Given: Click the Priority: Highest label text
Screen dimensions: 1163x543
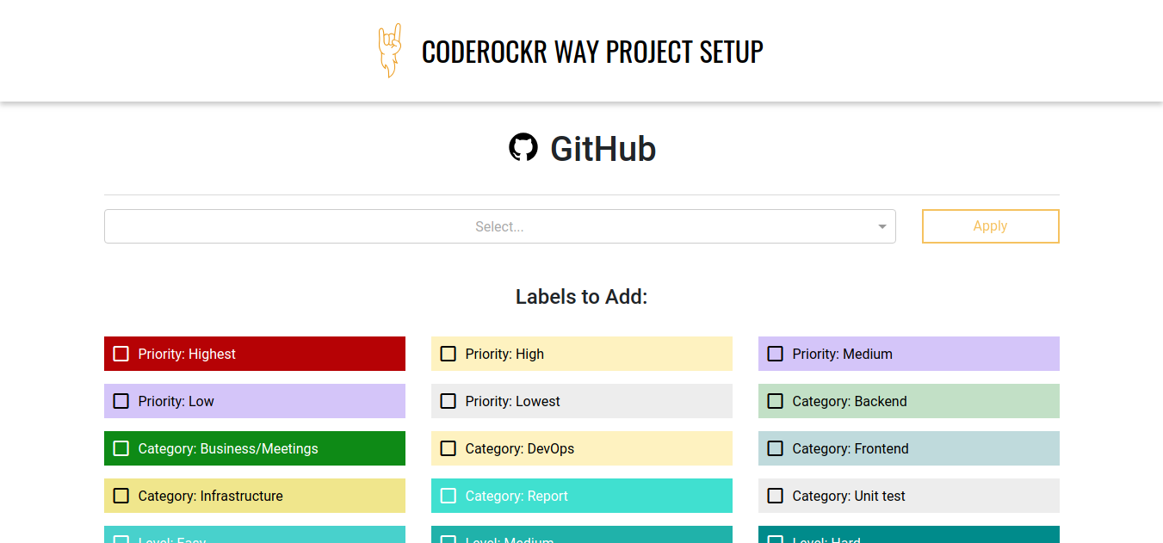Looking at the screenshot, I should (187, 354).
